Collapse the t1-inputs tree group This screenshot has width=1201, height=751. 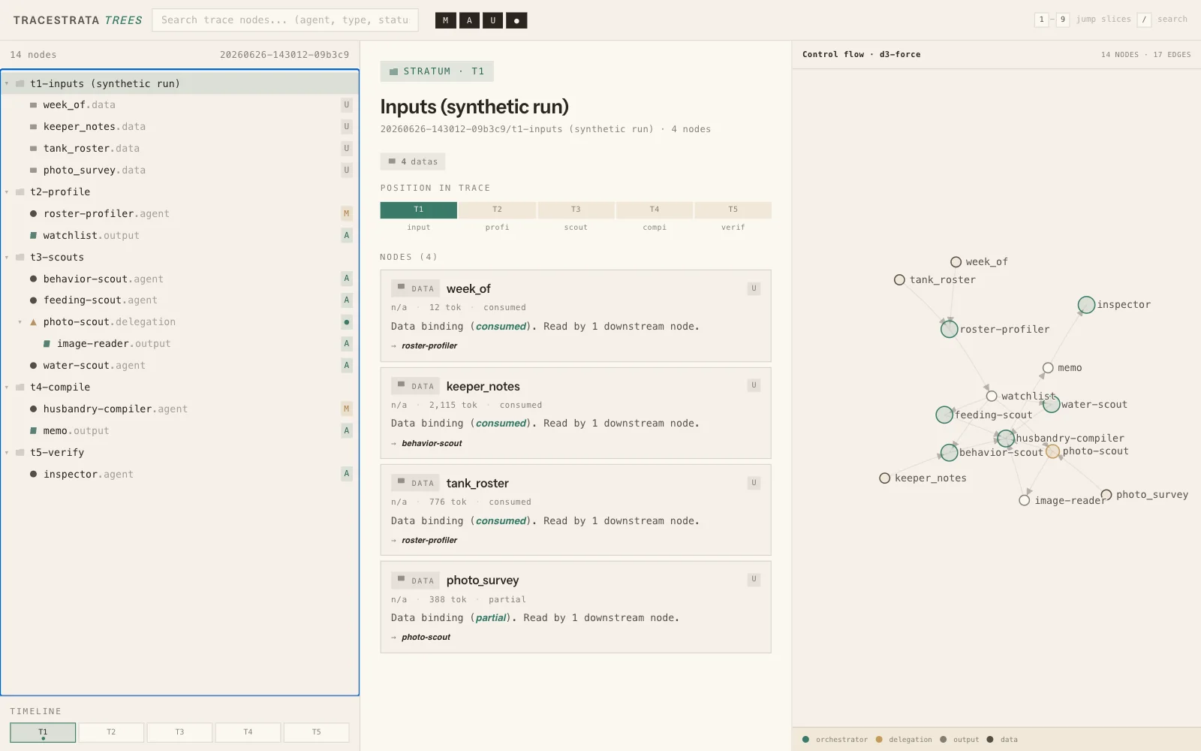click(7, 83)
